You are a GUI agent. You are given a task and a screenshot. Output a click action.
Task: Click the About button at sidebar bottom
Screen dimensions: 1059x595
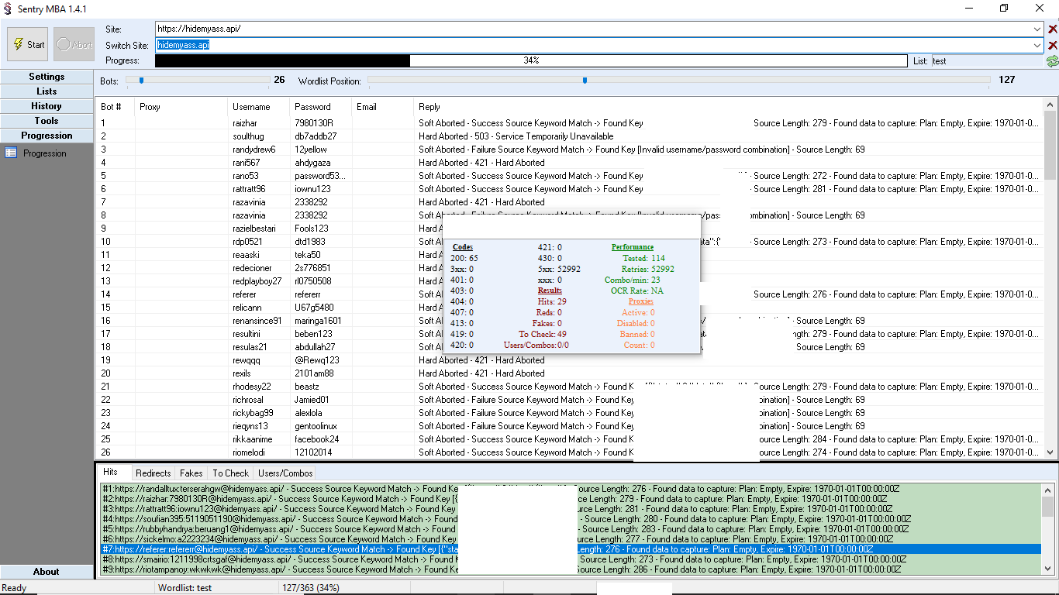47,572
